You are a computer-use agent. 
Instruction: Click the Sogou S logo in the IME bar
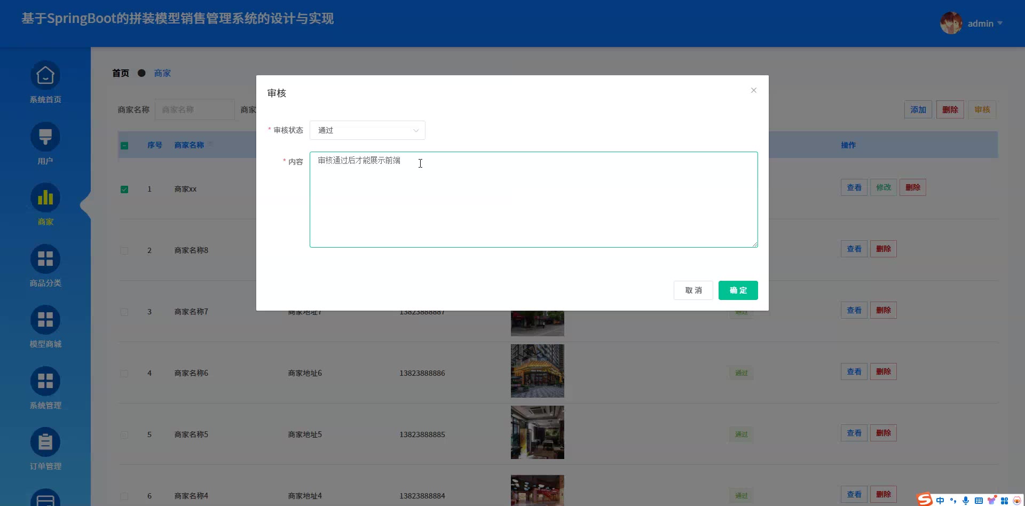click(925, 499)
